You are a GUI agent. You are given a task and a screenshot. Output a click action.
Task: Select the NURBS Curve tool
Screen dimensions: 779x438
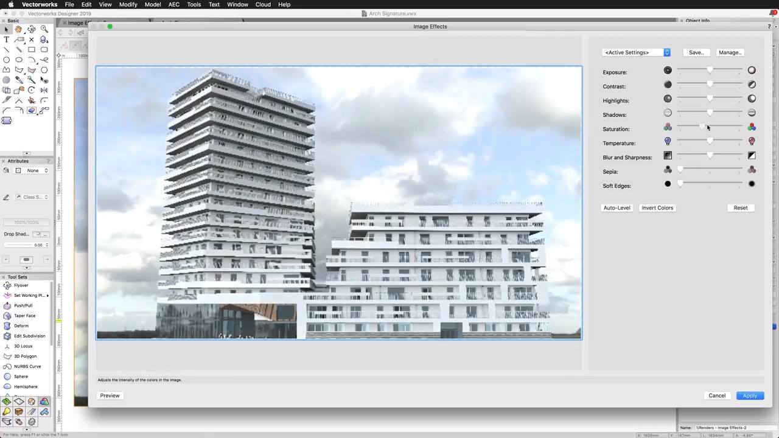(27, 366)
